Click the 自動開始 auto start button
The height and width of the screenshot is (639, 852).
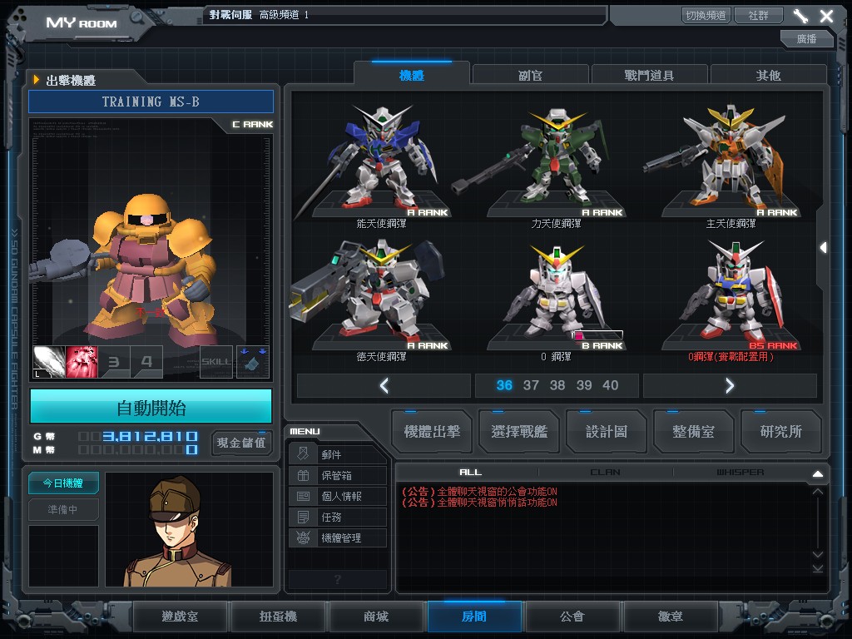point(151,406)
